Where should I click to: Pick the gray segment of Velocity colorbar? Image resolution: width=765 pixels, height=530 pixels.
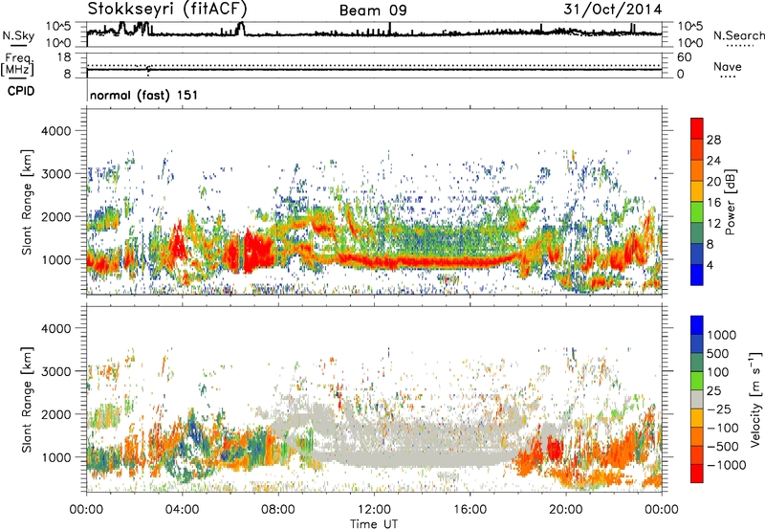click(697, 399)
